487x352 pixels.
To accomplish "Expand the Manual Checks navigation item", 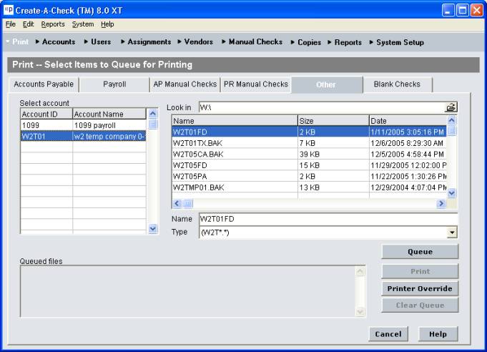I will pos(252,41).
